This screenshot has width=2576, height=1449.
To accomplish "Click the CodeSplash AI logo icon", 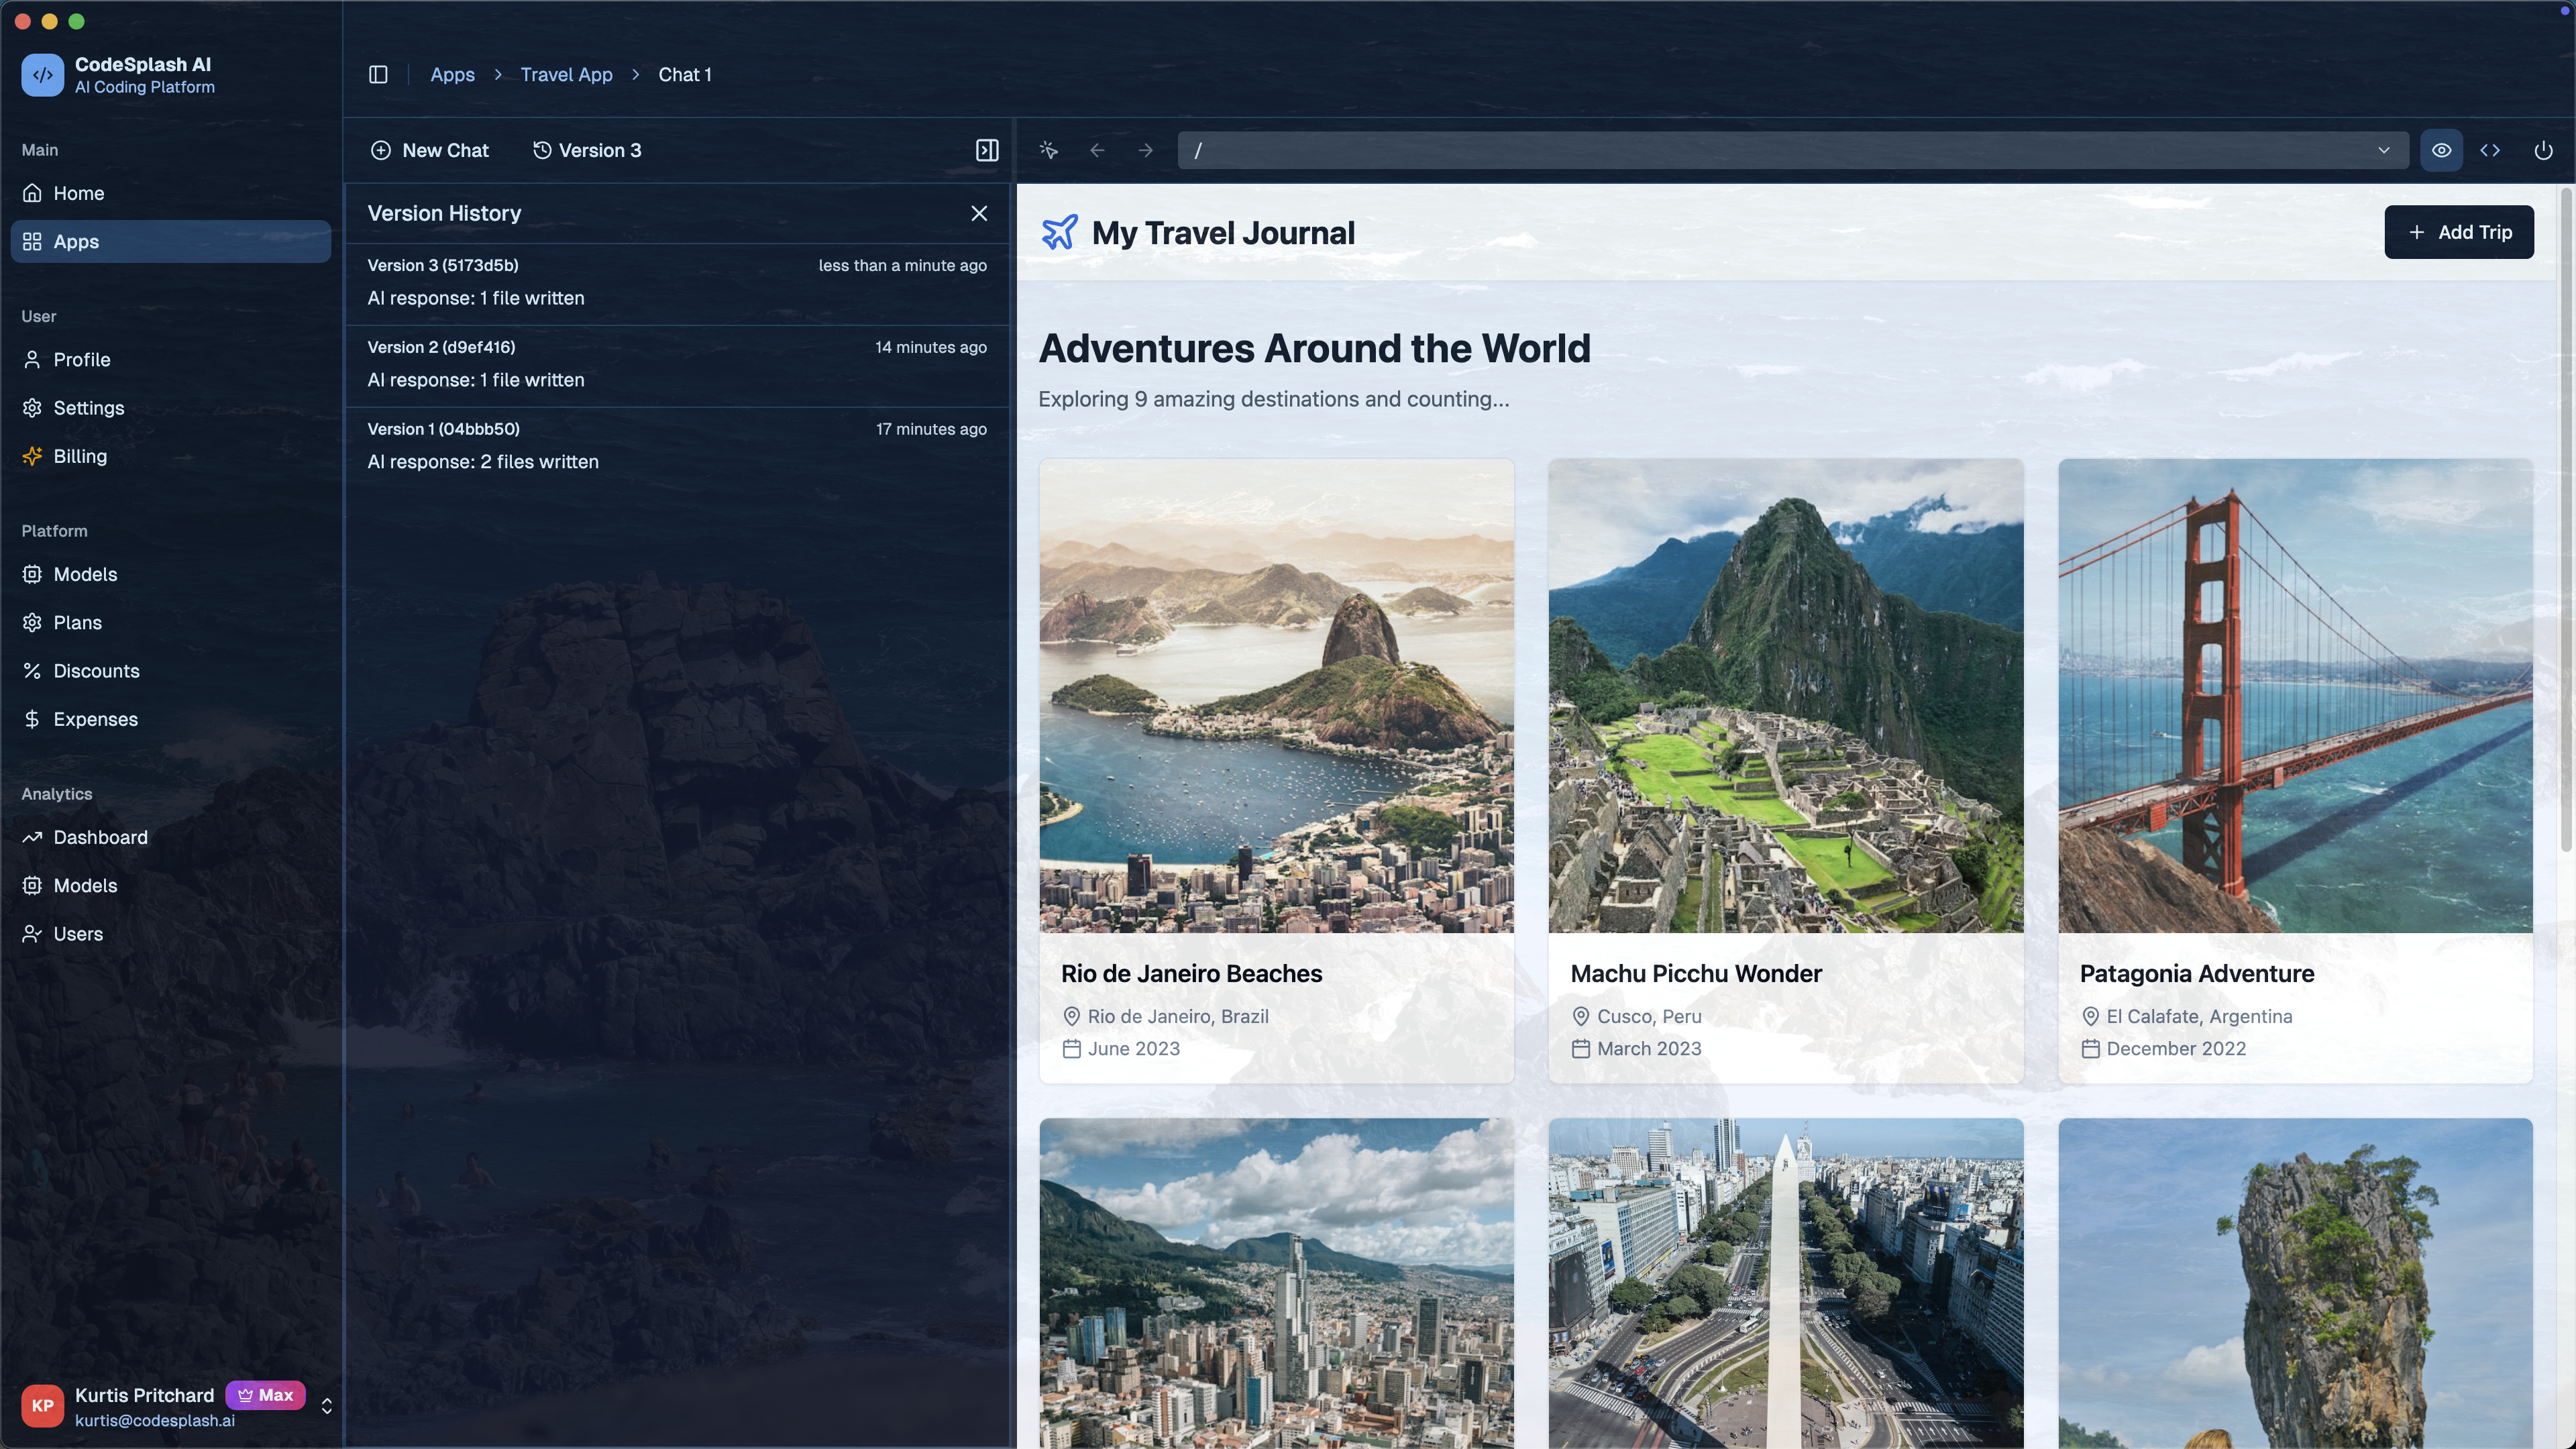I will click(42, 75).
